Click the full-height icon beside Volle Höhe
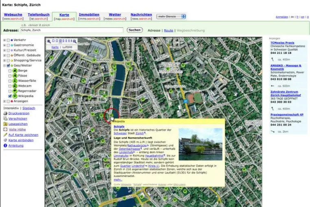This screenshot has width=310, height=207. (5, 129)
